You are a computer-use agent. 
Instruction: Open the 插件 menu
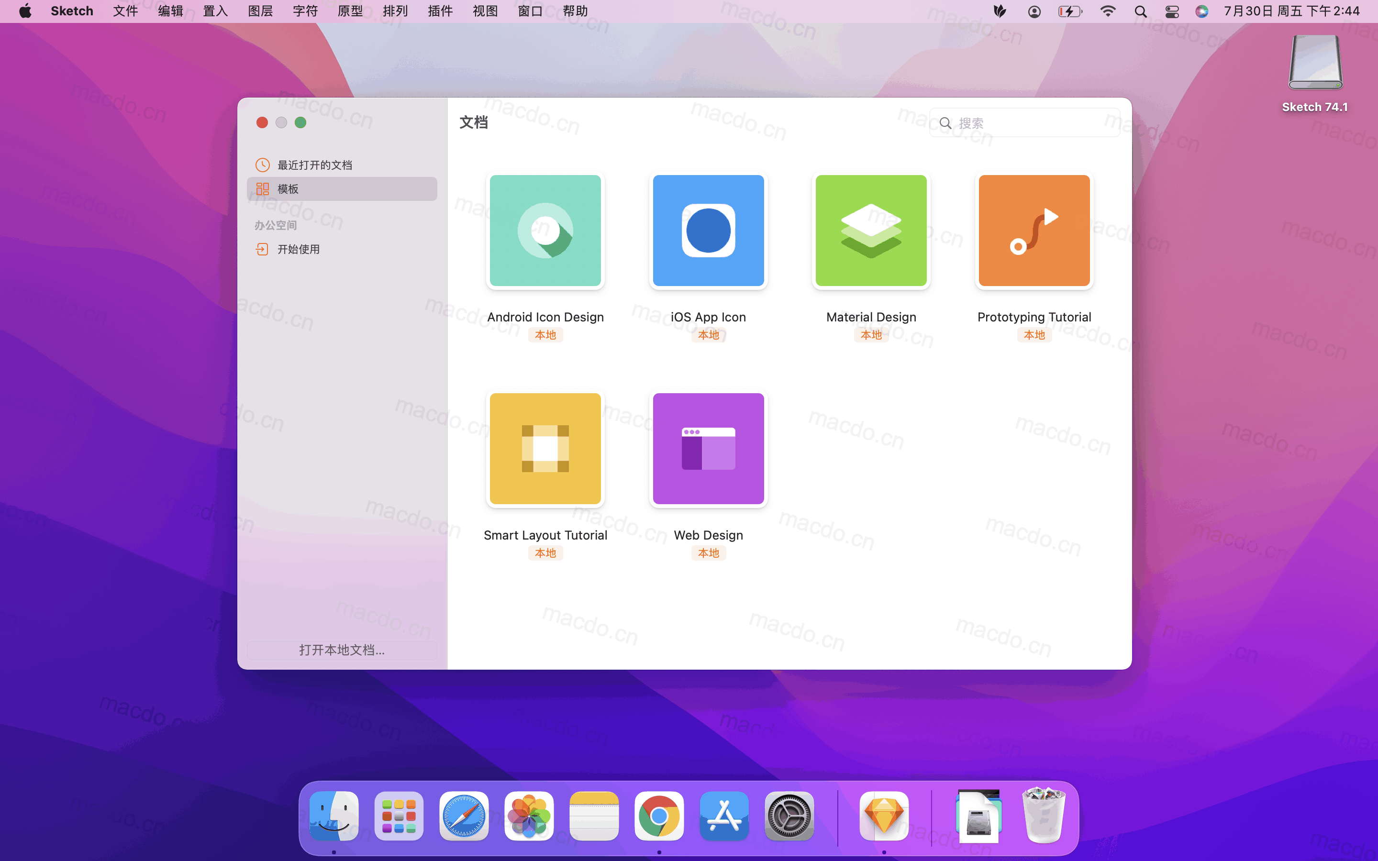click(x=440, y=11)
